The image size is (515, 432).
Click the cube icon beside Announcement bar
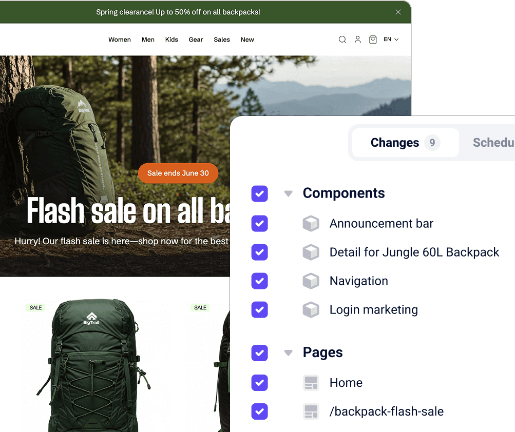pos(311,223)
